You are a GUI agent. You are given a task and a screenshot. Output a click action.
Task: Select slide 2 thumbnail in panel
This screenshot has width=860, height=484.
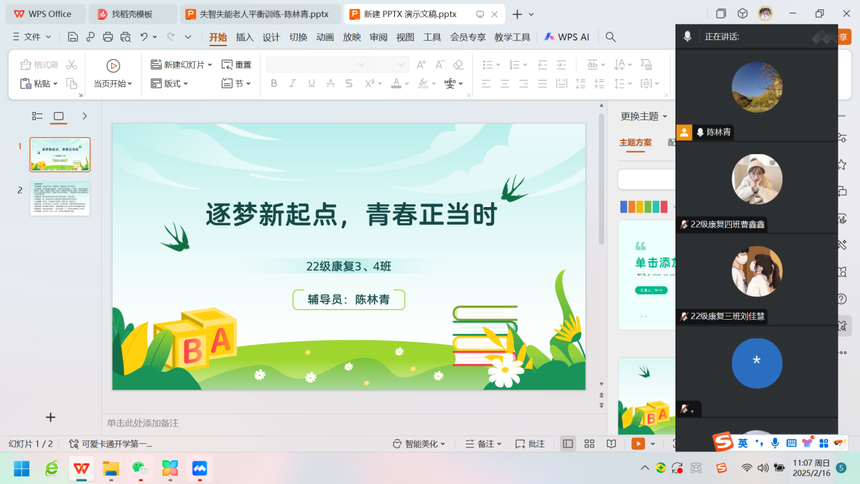pos(60,198)
